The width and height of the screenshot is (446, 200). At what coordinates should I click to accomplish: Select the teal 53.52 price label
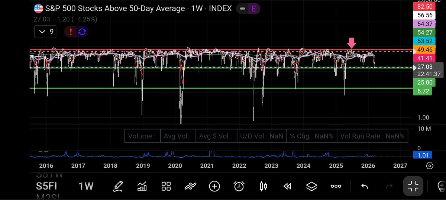click(424, 41)
